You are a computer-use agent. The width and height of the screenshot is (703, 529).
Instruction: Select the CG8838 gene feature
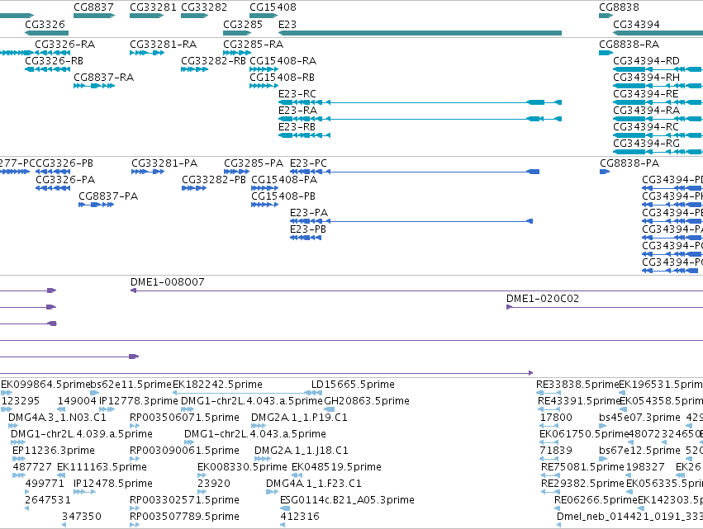606,16
